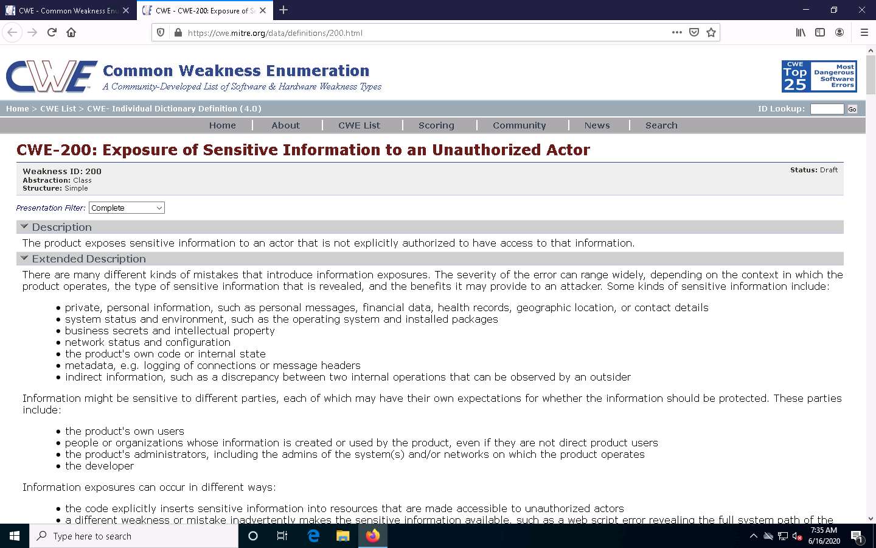Open tracking protection shield icon

pos(161,33)
